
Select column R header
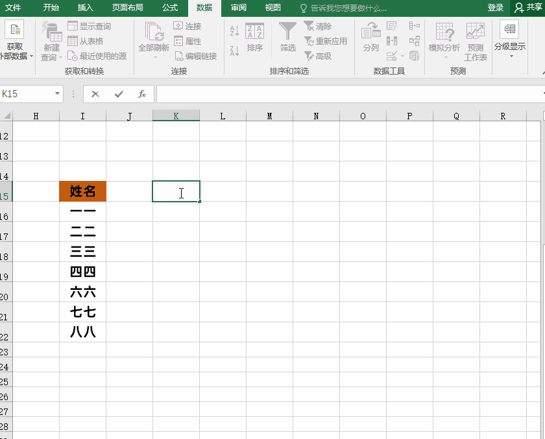[x=503, y=116]
